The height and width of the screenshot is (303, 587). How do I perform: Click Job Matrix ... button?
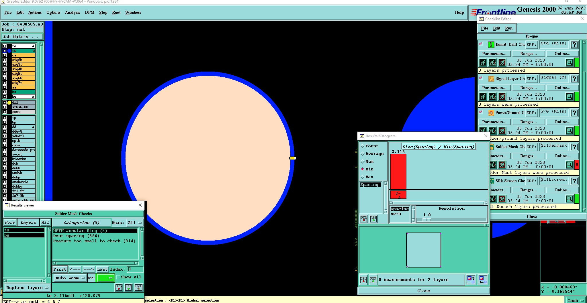(22, 37)
